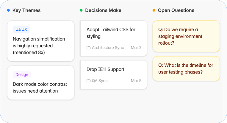Click the Architecture Sync meeting link
Image resolution: width=227 pixels, height=123 pixels.
click(x=108, y=48)
